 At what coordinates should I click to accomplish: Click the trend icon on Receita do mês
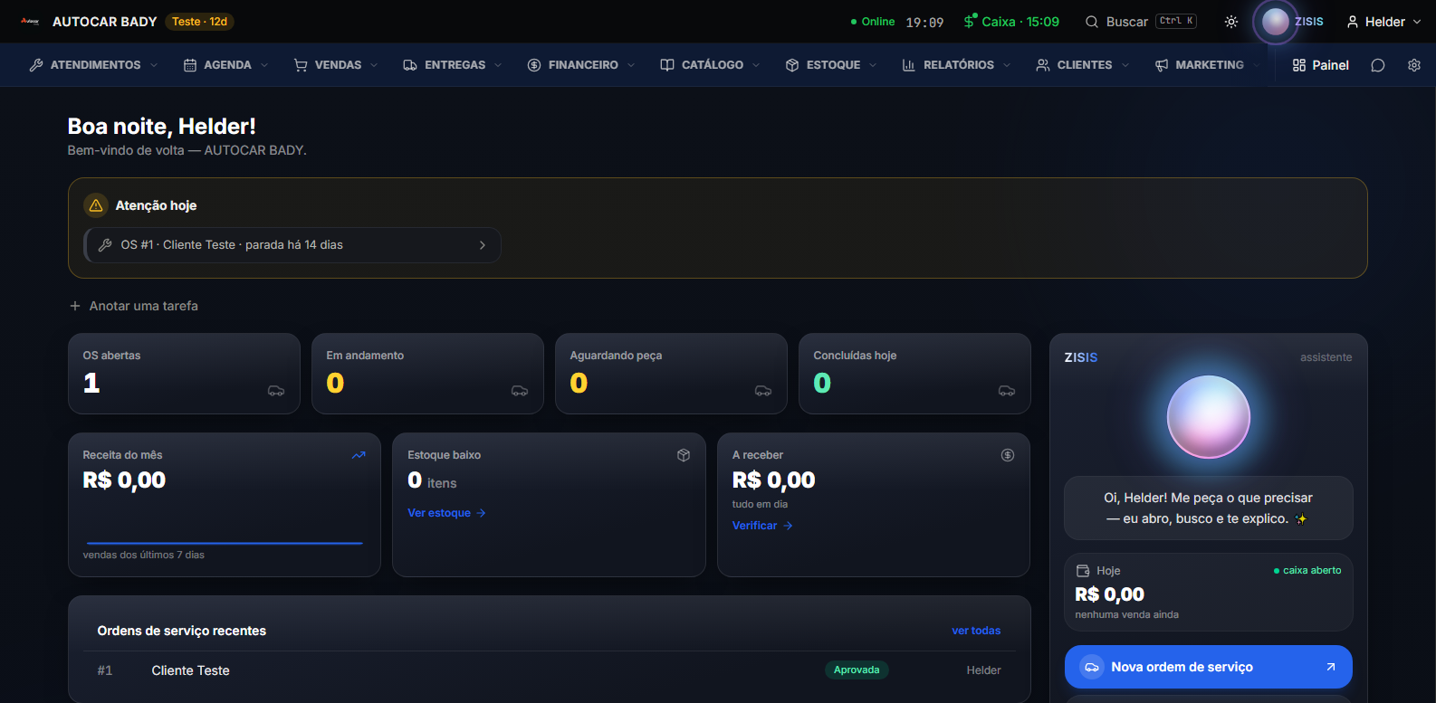(359, 455)
